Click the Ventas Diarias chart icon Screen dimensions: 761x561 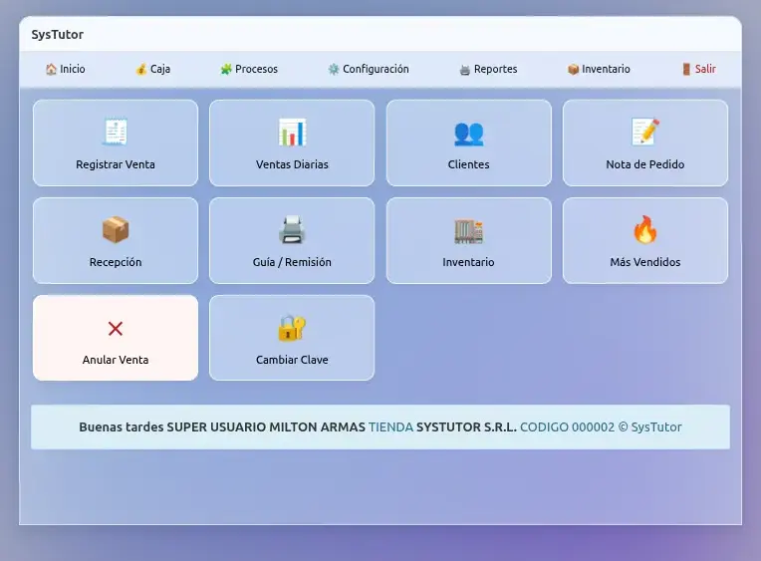(x=292, y=132)
